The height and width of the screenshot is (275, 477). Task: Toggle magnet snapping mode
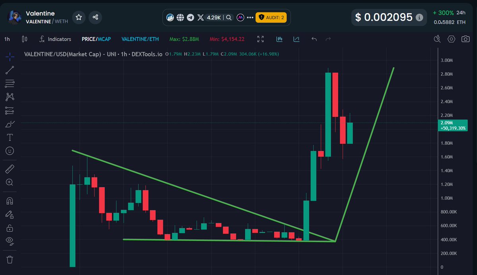coord(10,201)
